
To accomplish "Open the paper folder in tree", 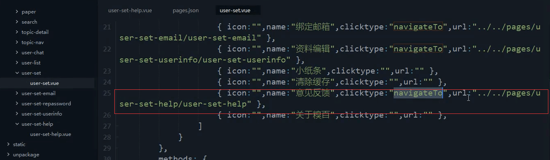I will click(x=29, y=12).
